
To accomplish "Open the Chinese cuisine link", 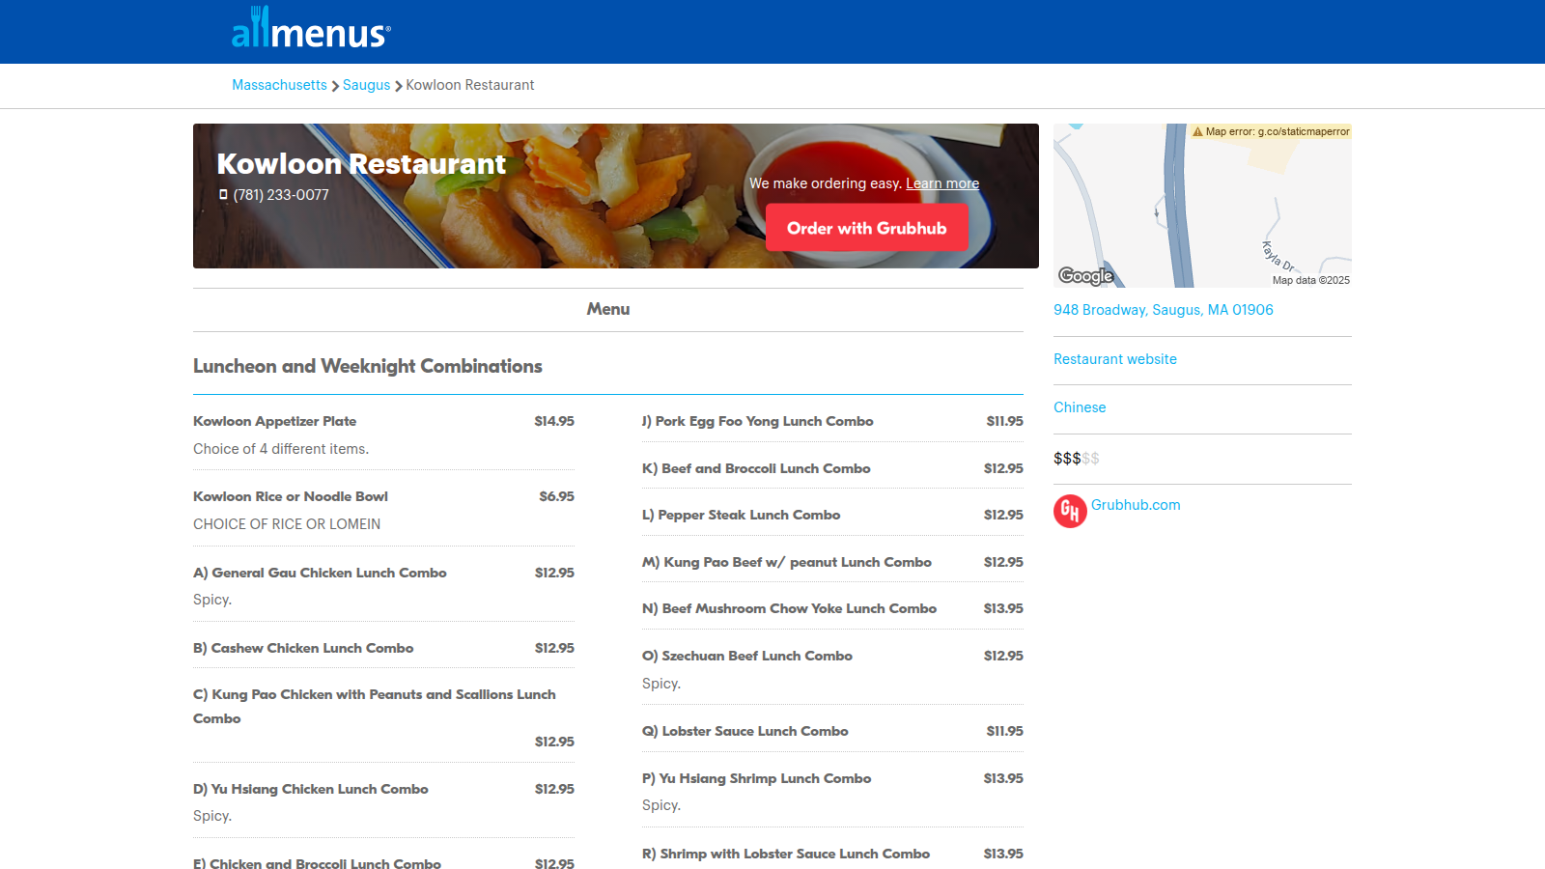I will [1080, 407].
